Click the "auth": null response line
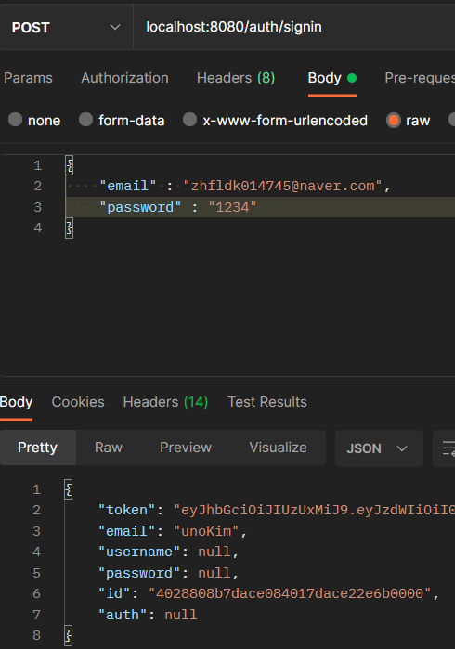 click(x=148, y=615)
